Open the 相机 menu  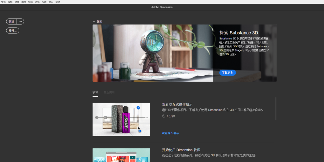coord(30,2)
